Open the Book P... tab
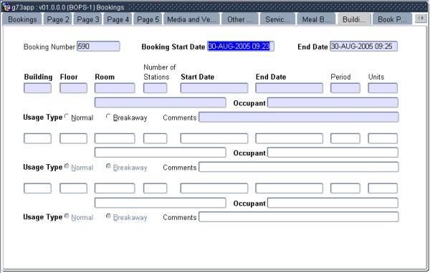Image resolution: width=430 pixels, height=273 pixels. coord(392,19)
